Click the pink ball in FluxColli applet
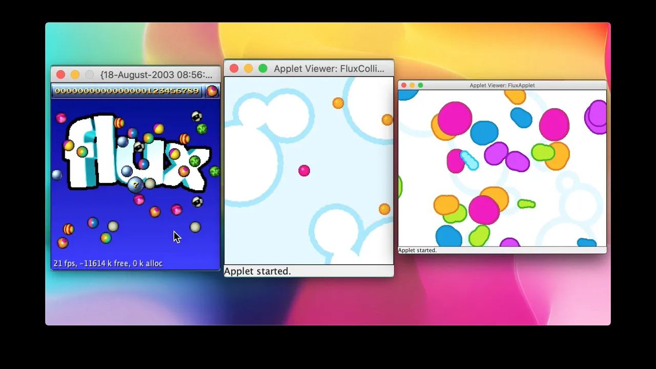656x369 pixels. click(x=304, y=171)
